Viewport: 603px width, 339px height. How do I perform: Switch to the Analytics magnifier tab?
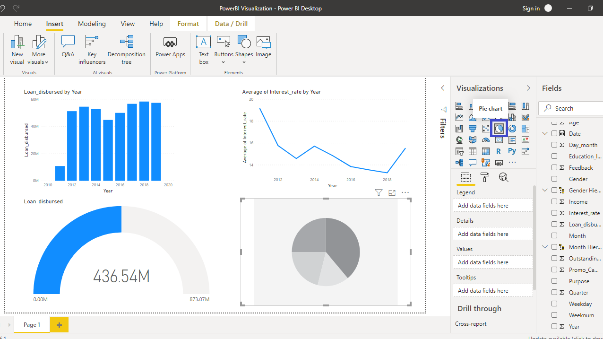(504, 177)
